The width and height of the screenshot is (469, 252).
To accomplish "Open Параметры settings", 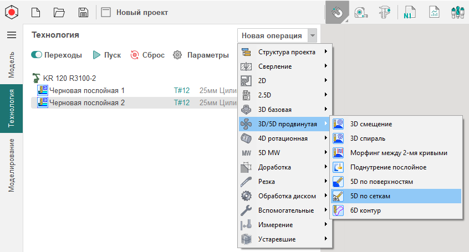I will (x=201, y=55).
